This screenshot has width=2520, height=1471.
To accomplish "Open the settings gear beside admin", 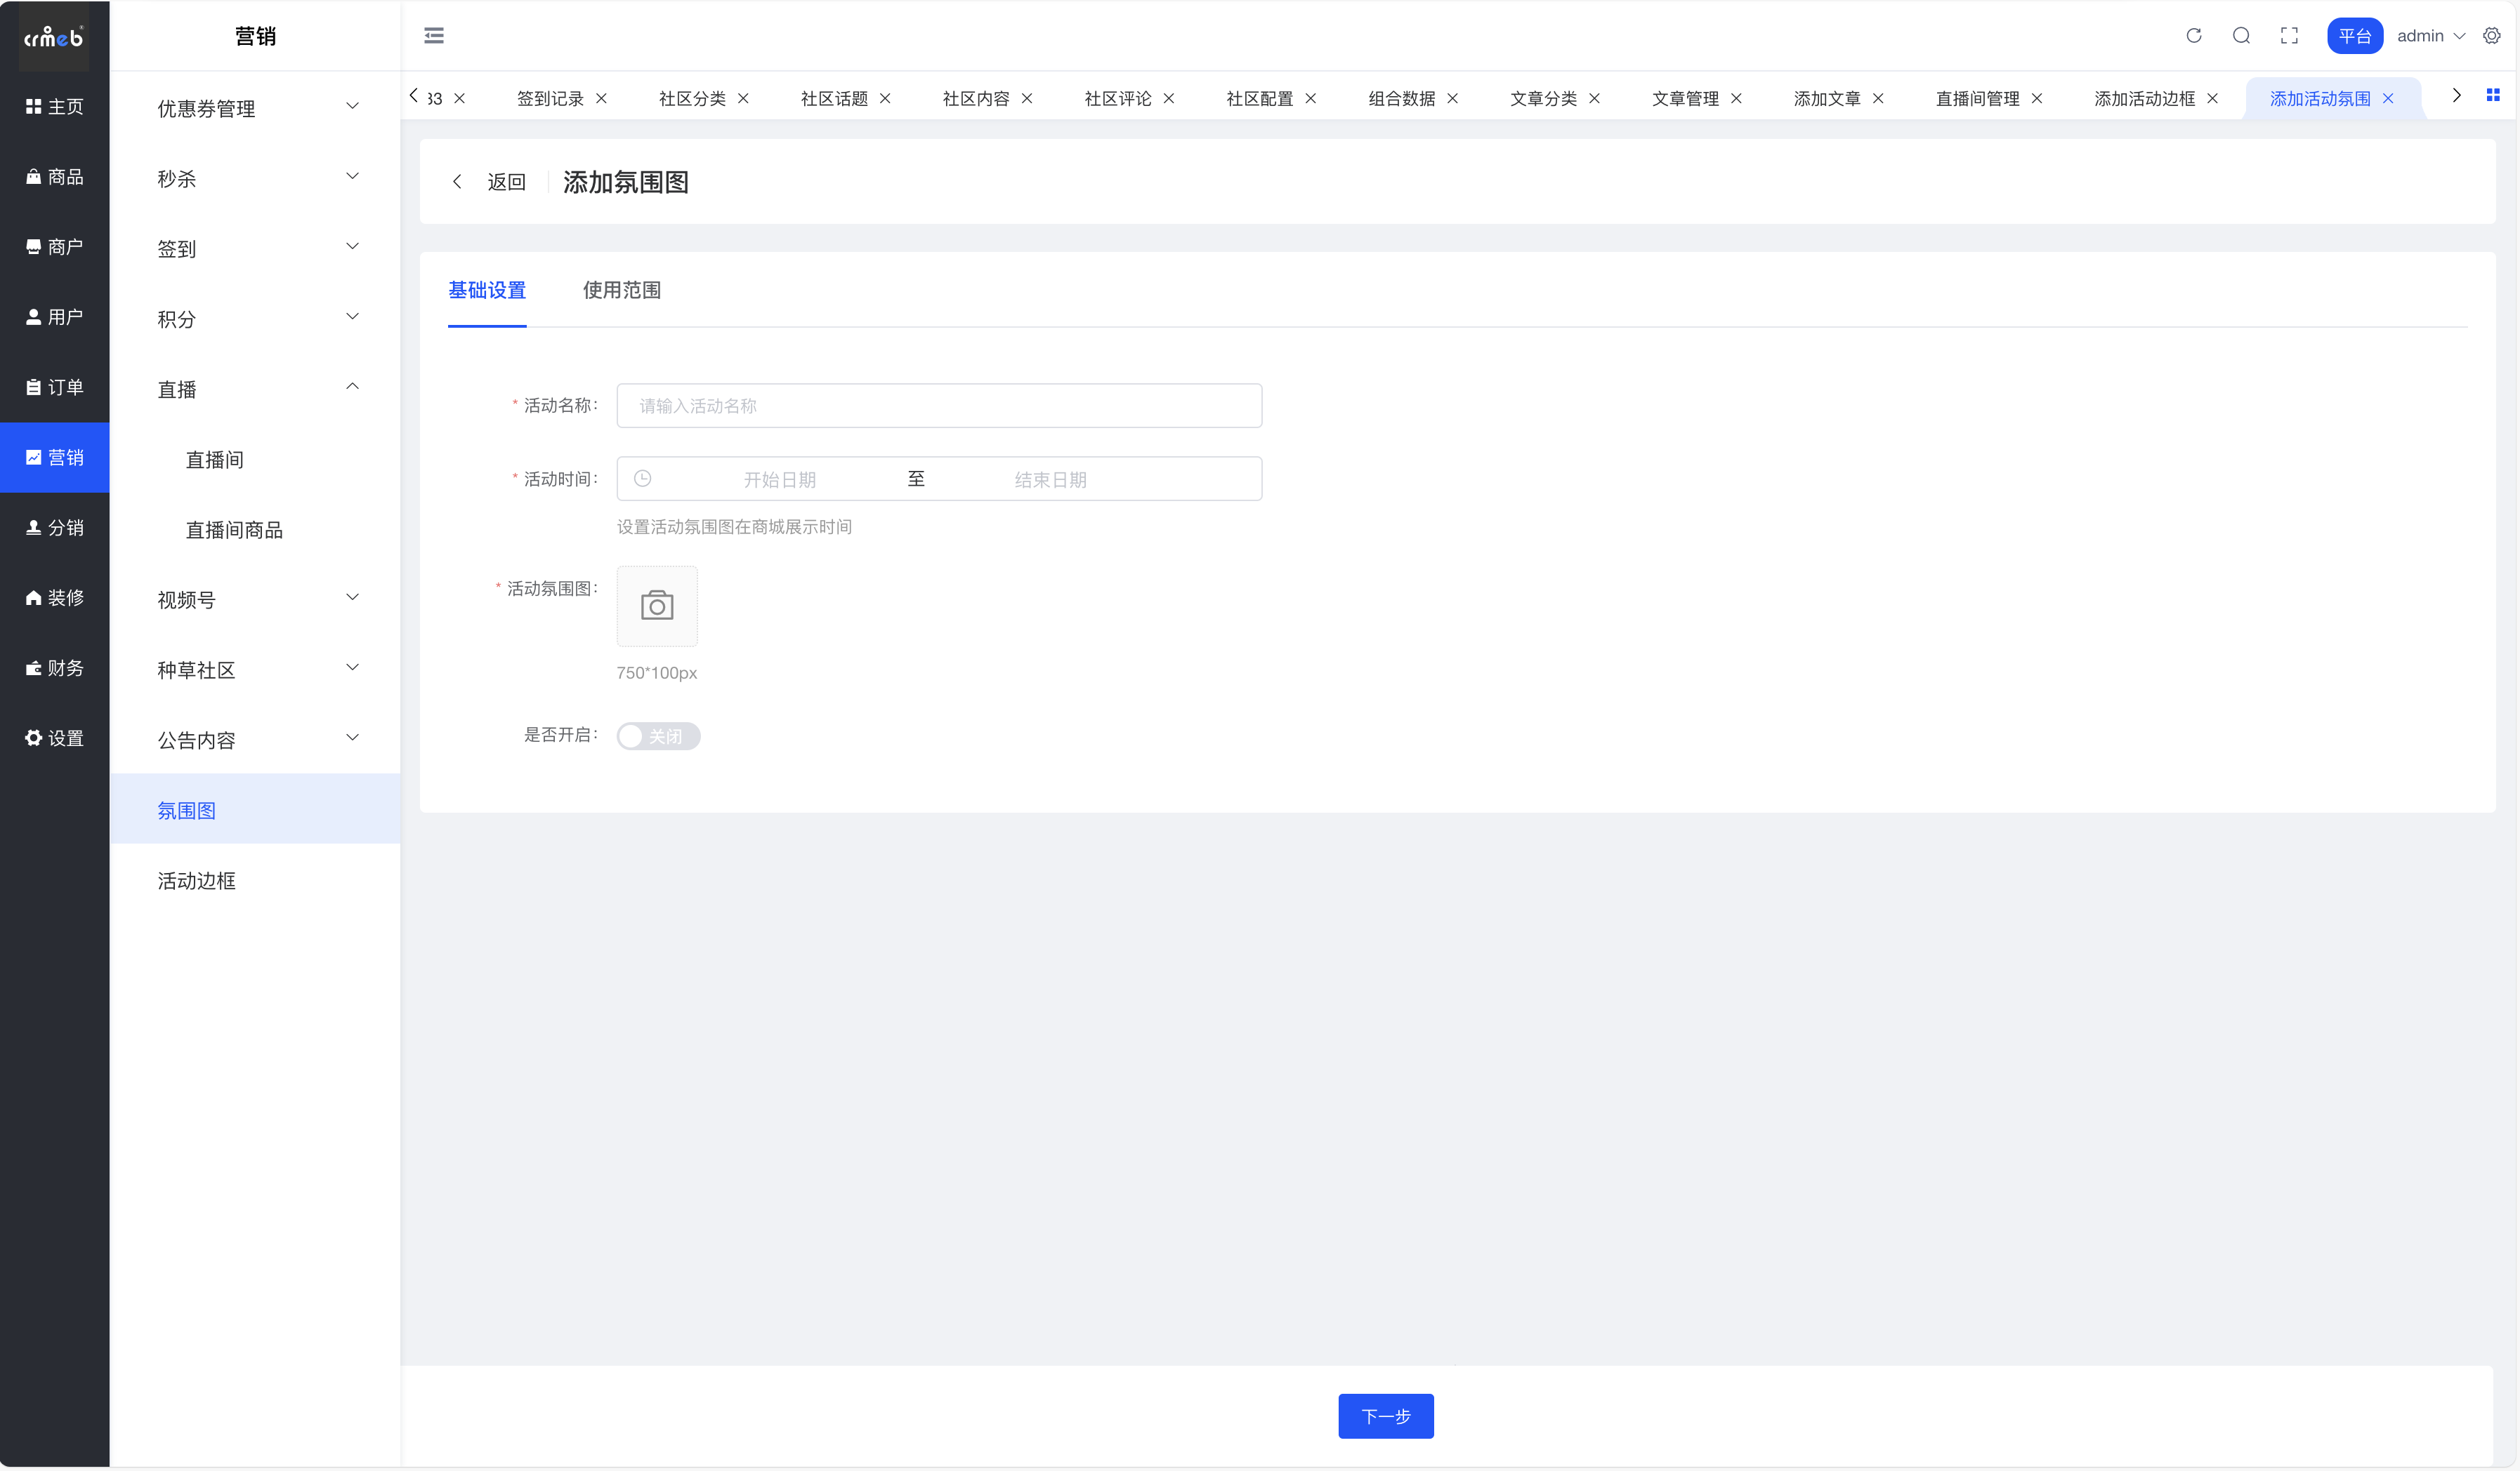I will tap(2491, 36).
